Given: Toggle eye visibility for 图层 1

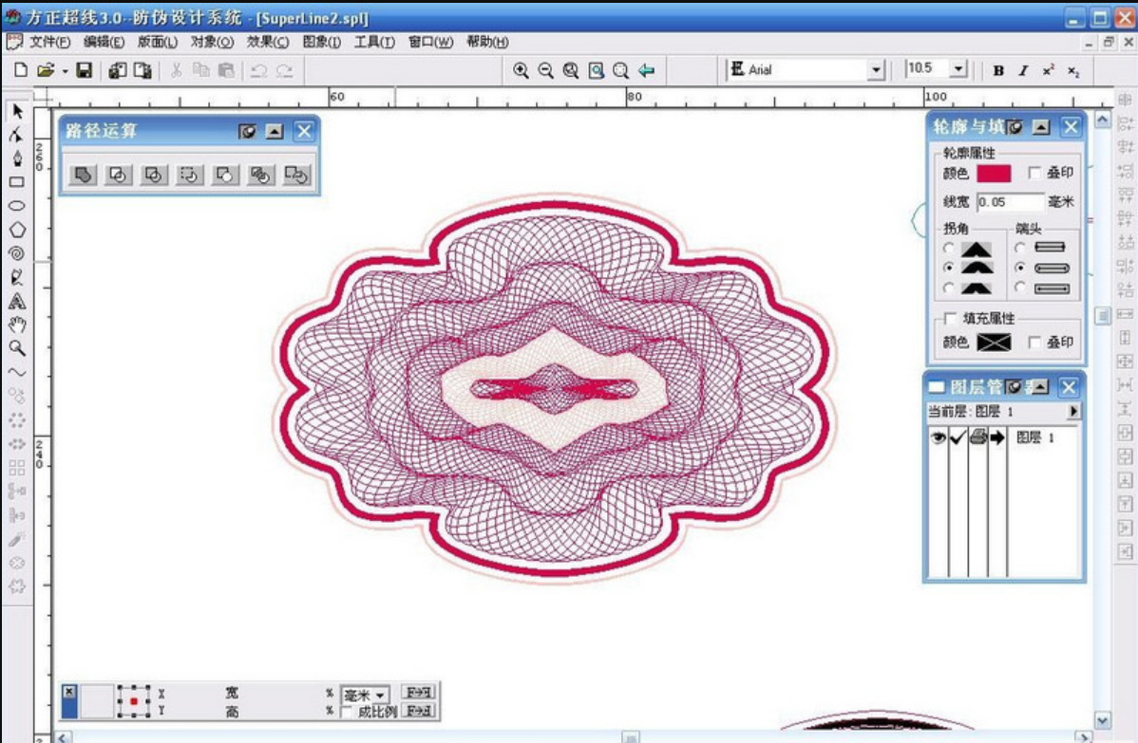Looking at the screenshot, I should 938,437.
